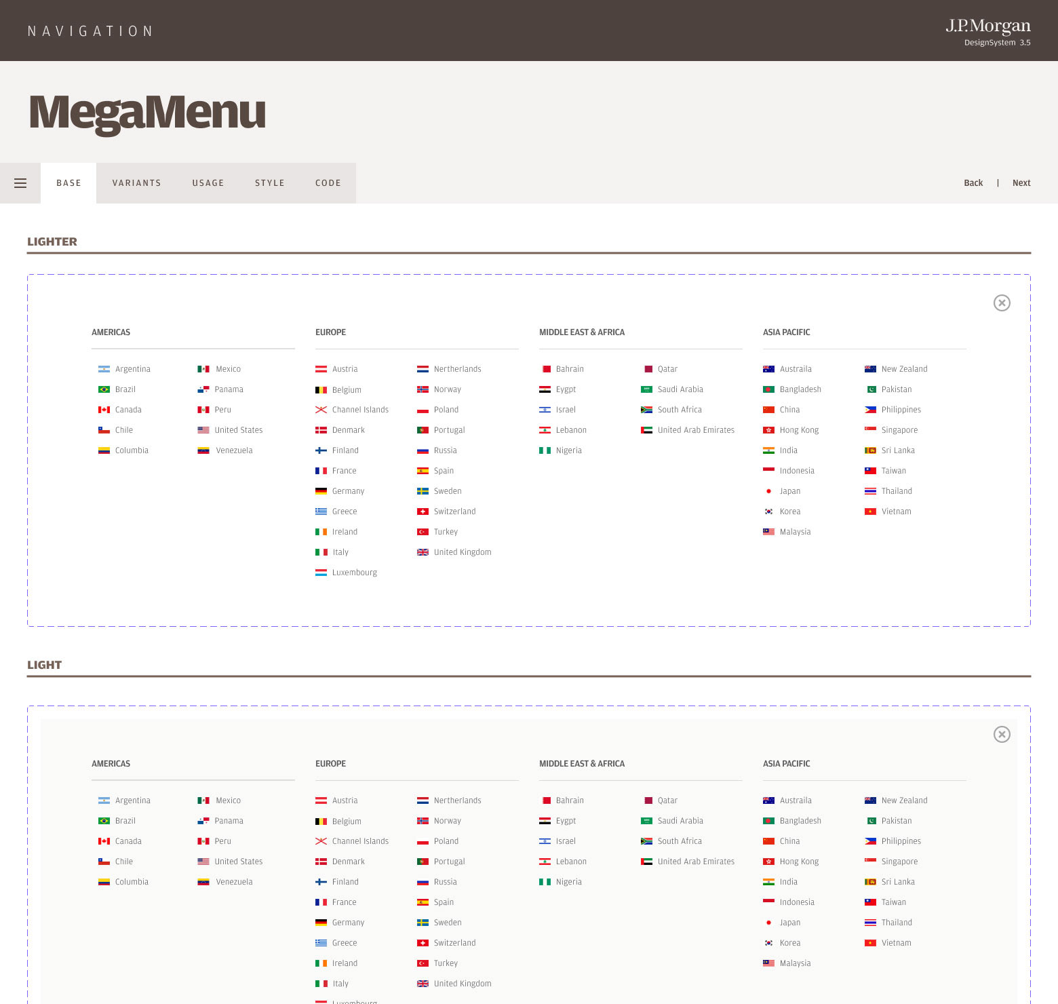This screenshot has width=1058, height=1004.
Task: Open the Panama link in the Lighter panel
Action: pos(229,389)
